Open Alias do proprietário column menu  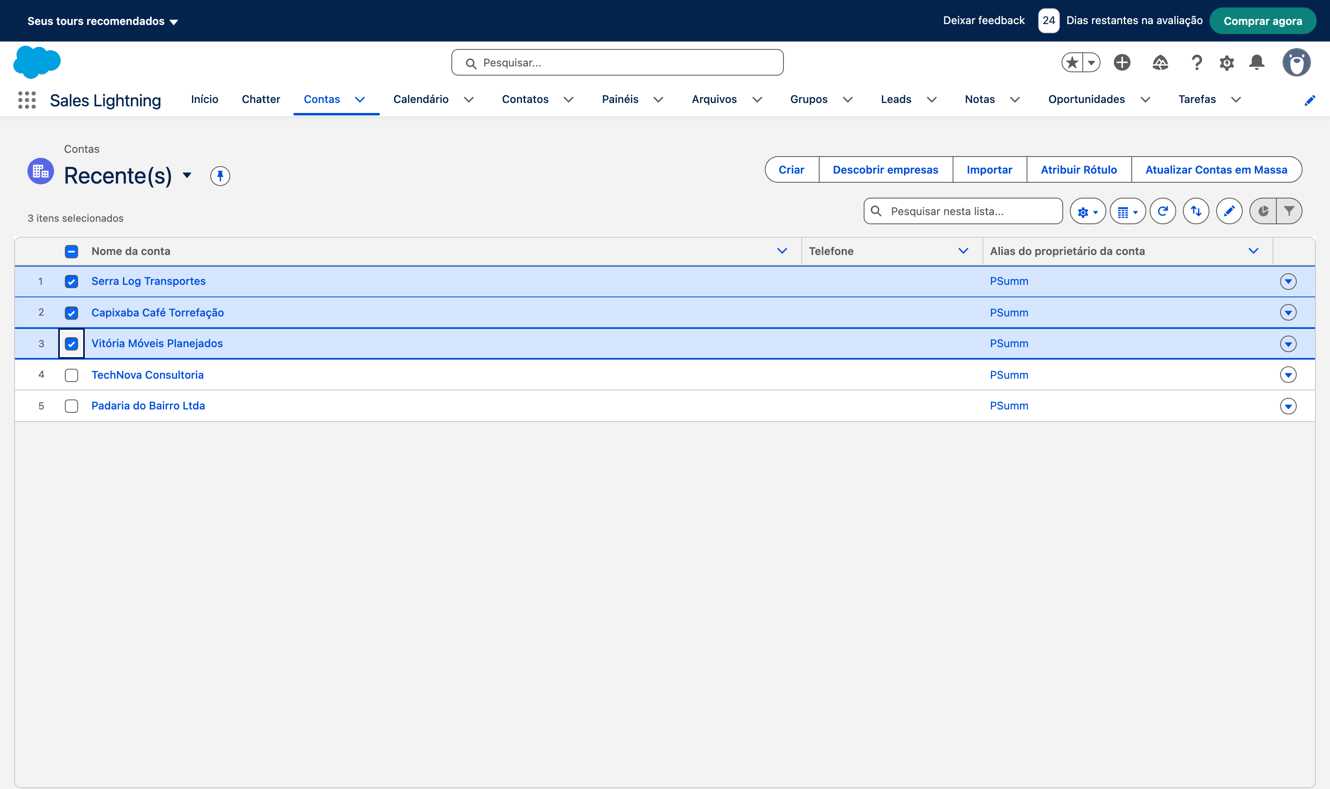coord(1253,251)
